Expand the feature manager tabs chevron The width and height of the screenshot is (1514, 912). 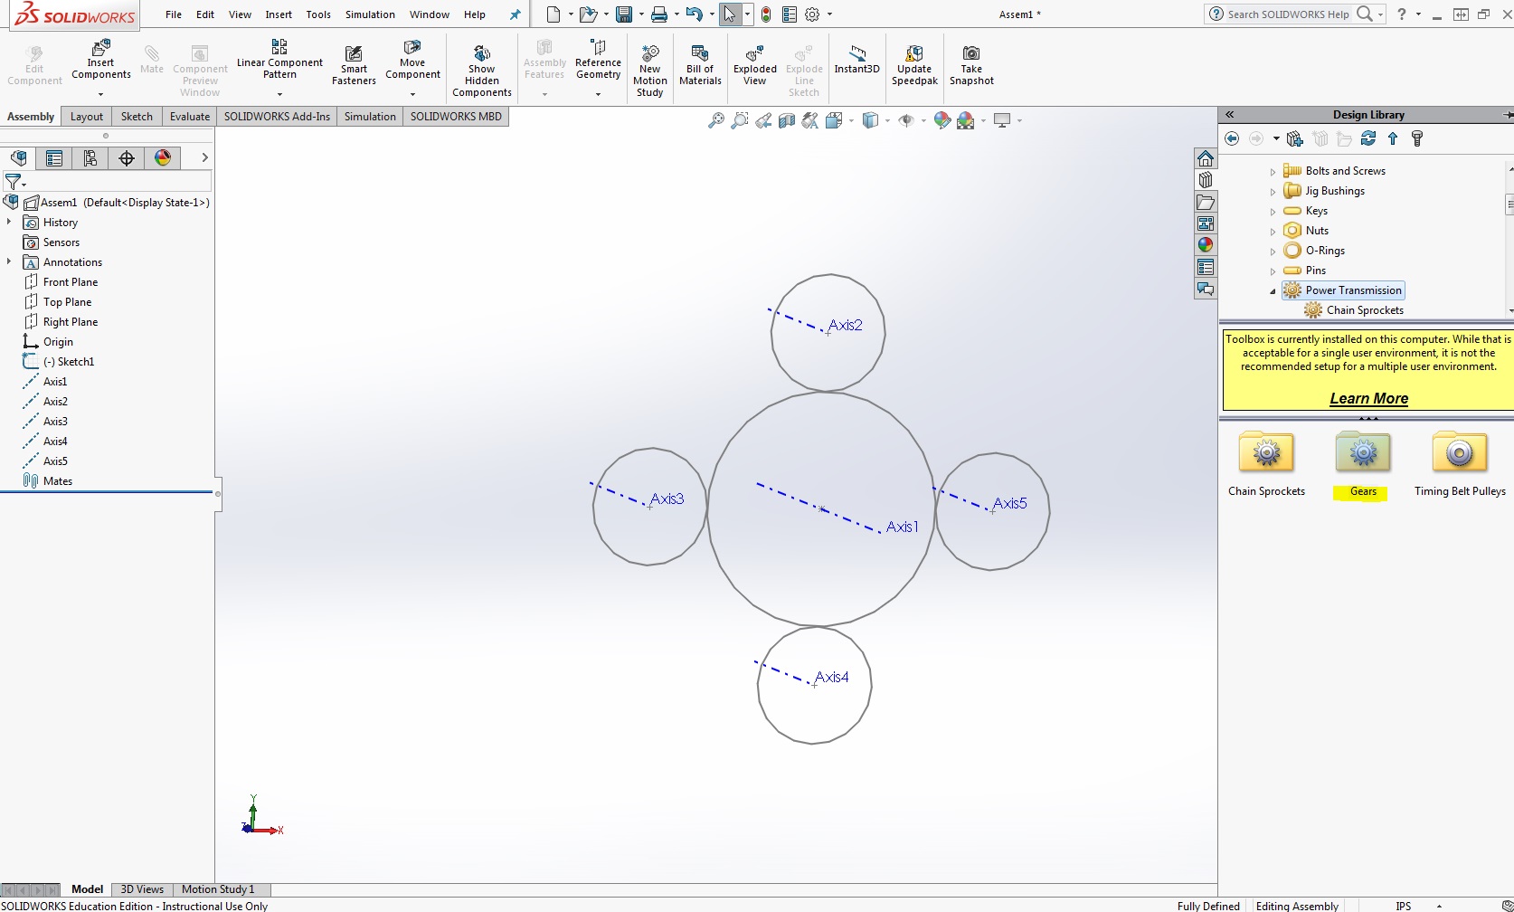pos(205,157)
